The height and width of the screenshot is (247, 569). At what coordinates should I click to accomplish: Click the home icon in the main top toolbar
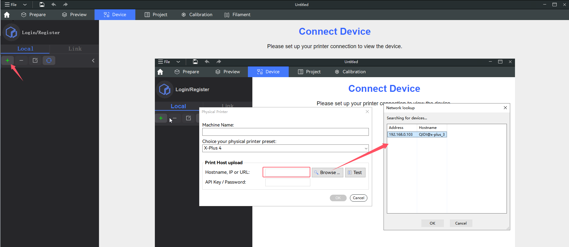tap(7, 15)
